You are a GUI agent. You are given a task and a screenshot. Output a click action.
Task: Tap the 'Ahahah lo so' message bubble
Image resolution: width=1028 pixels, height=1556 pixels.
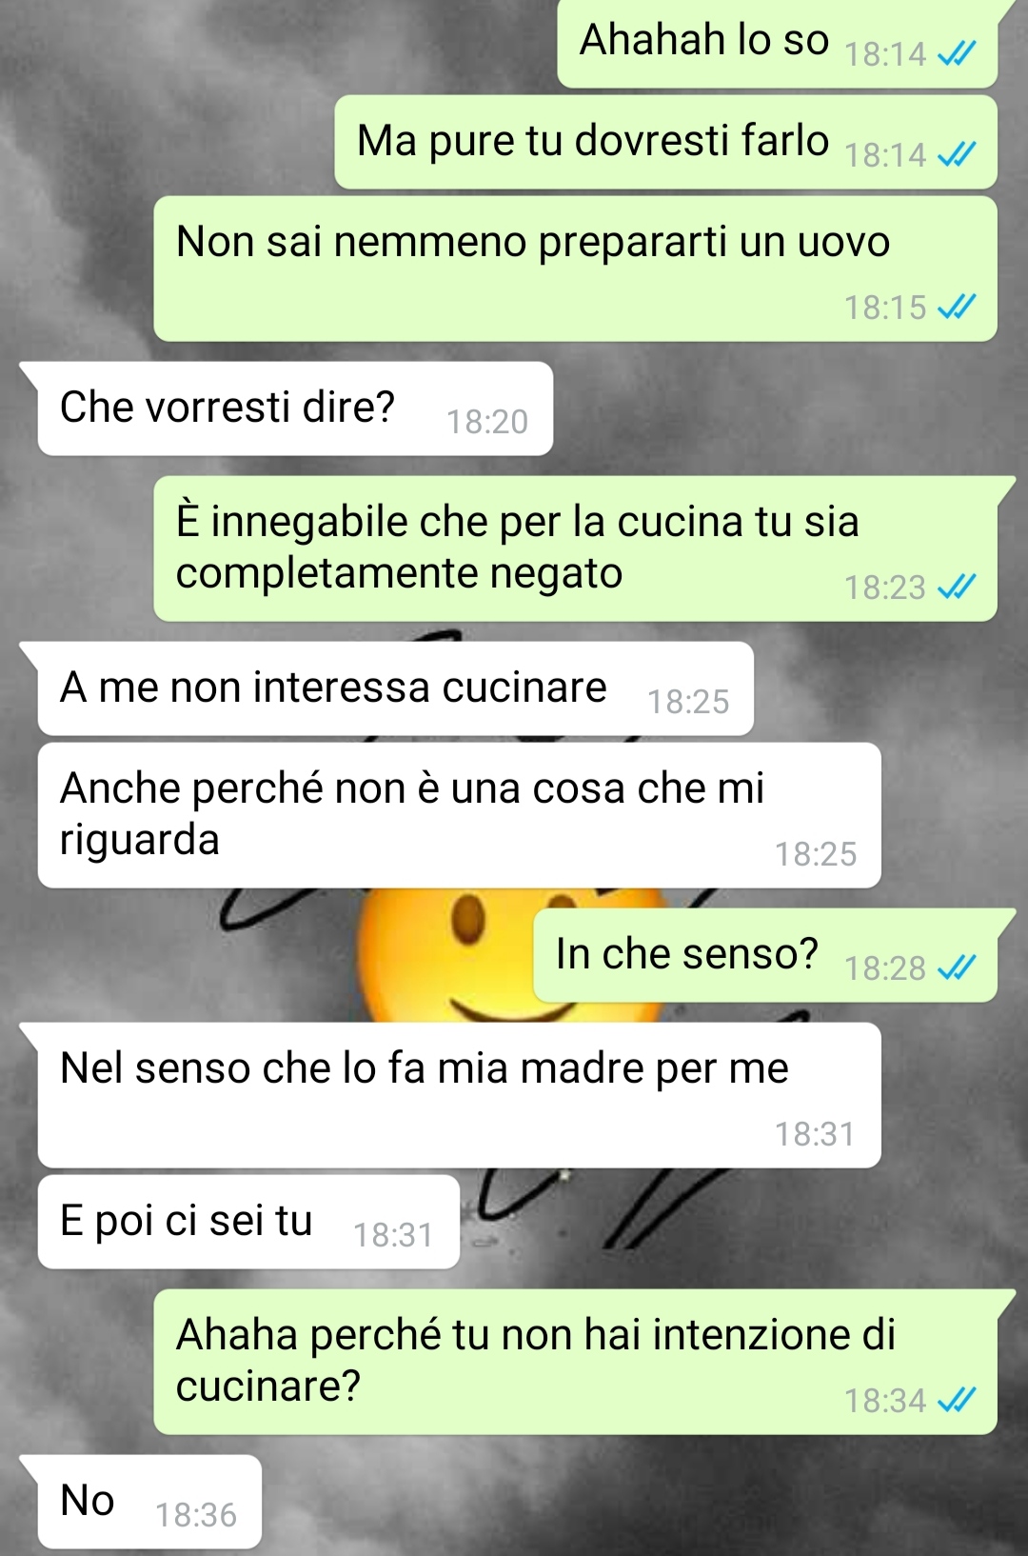pos(778,44)
